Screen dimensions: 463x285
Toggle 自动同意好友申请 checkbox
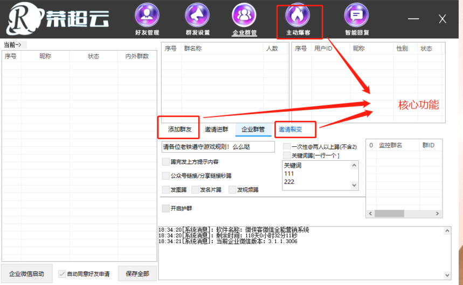coord(61,274)
